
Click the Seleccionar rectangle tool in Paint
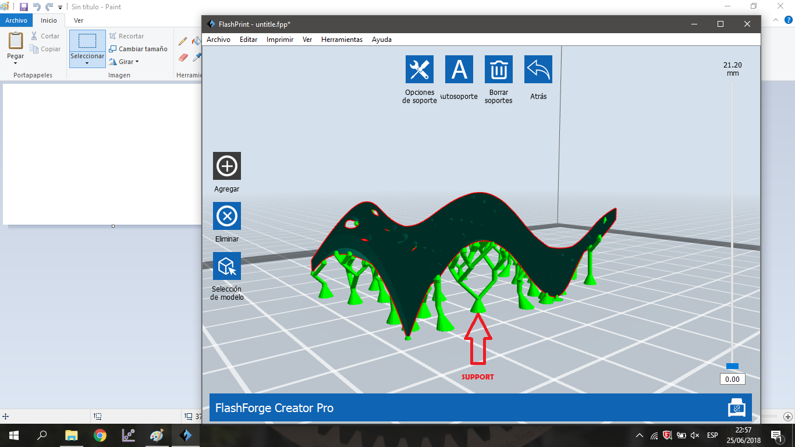87,41
